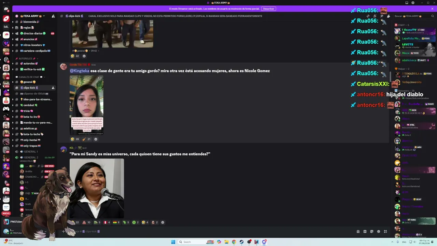This screenshot has width=437, height=246.
Task: Open File Explorer from the taskbar
Action: pyautogui.click(x=226, y=242)
